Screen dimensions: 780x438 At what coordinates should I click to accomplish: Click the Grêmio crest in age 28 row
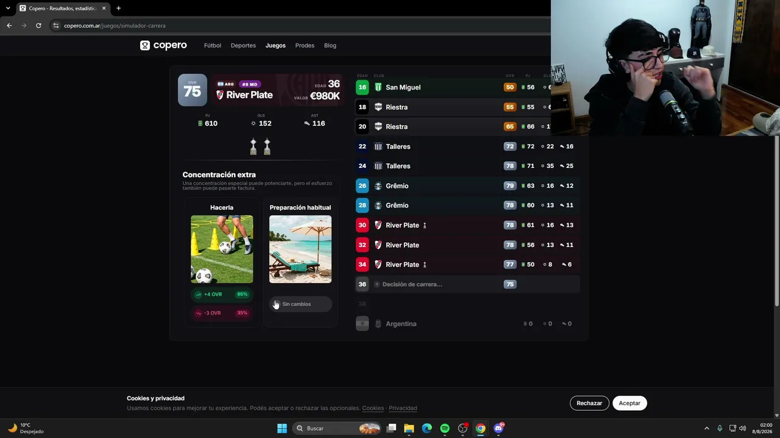click(x=378, y=206)
